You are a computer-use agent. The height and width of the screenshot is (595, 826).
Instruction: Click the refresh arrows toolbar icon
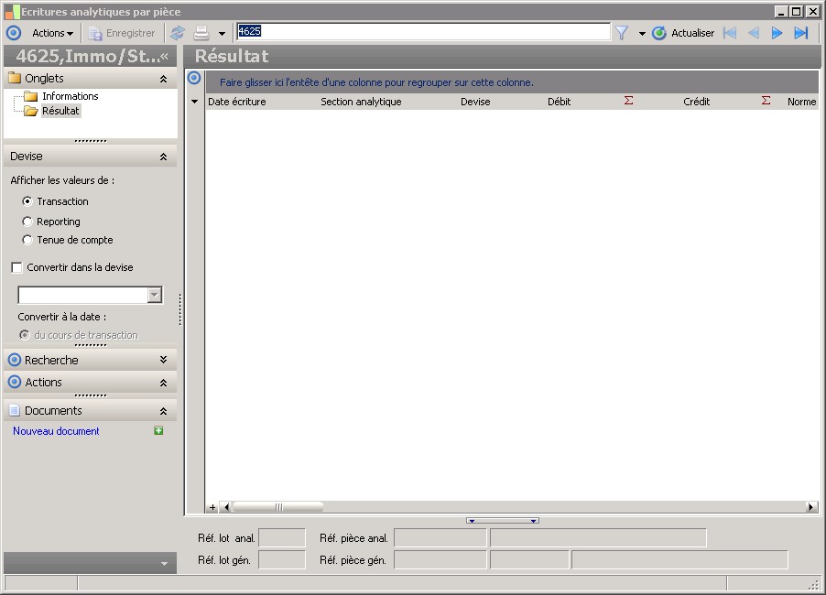tap(178, 33)
